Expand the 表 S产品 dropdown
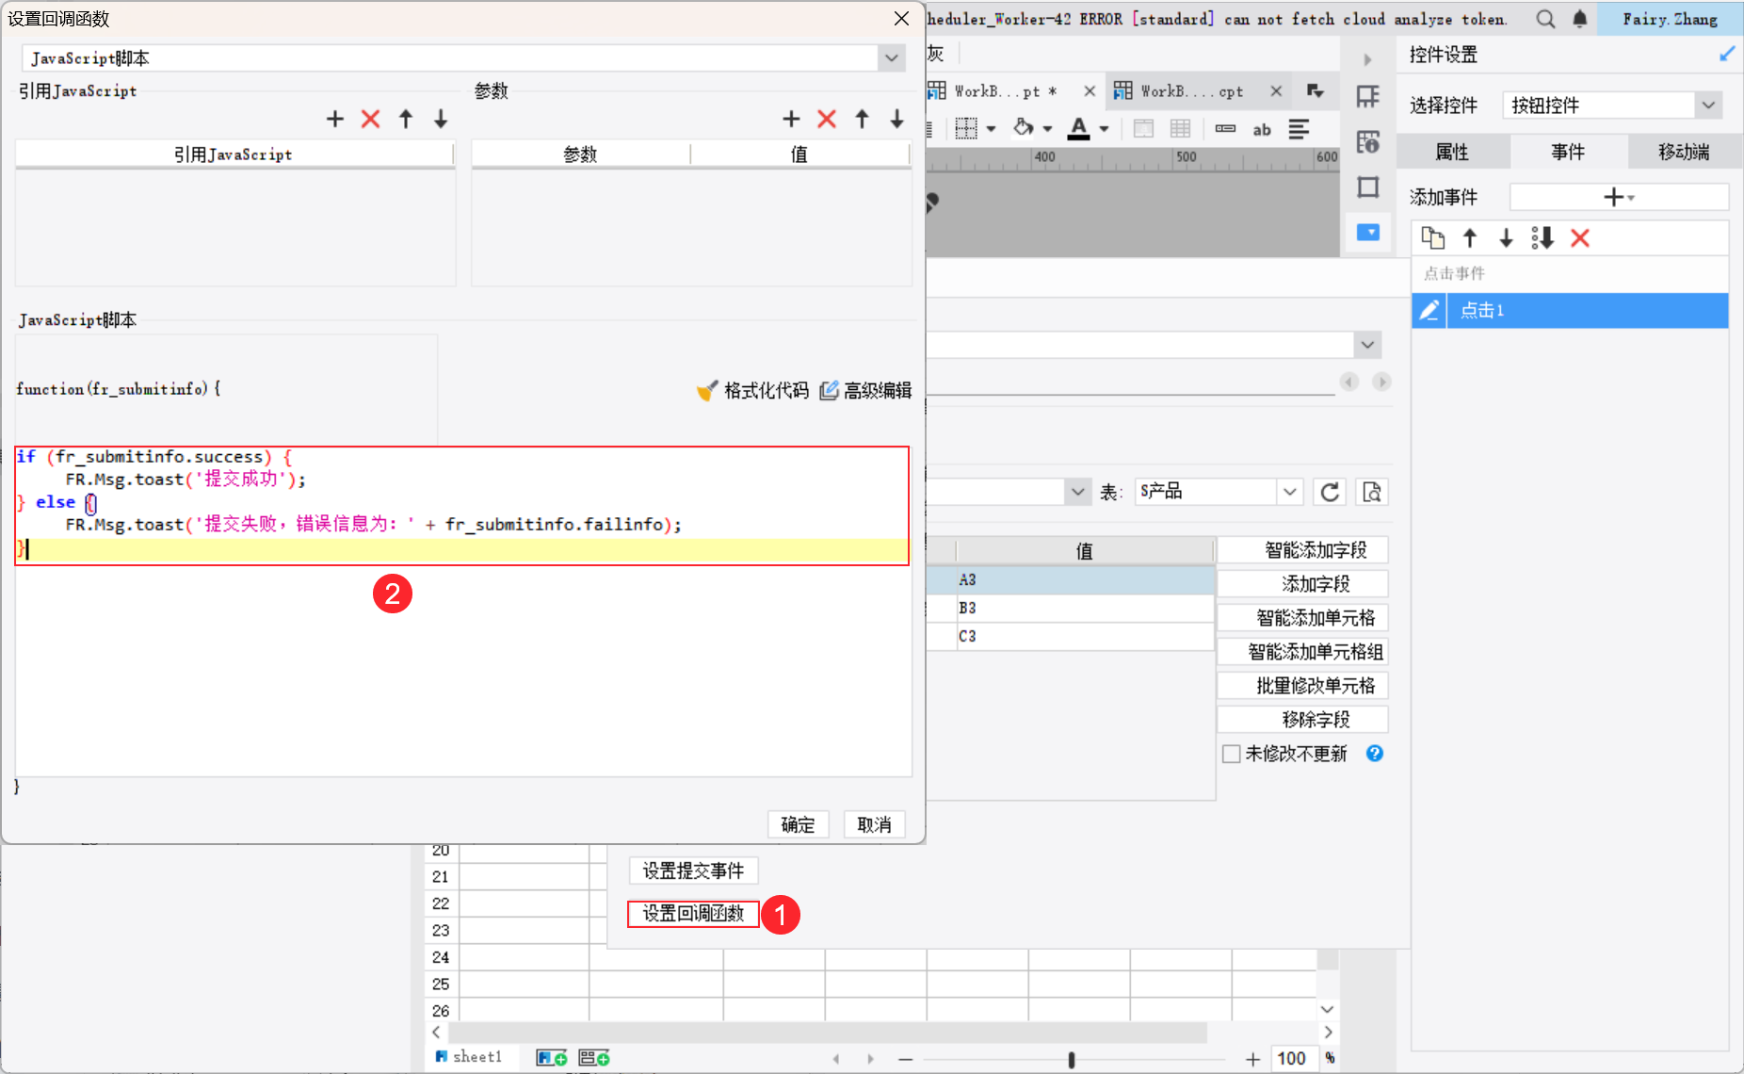Viewport: 1744px width, 1074px height. [x=1290, y=492]
